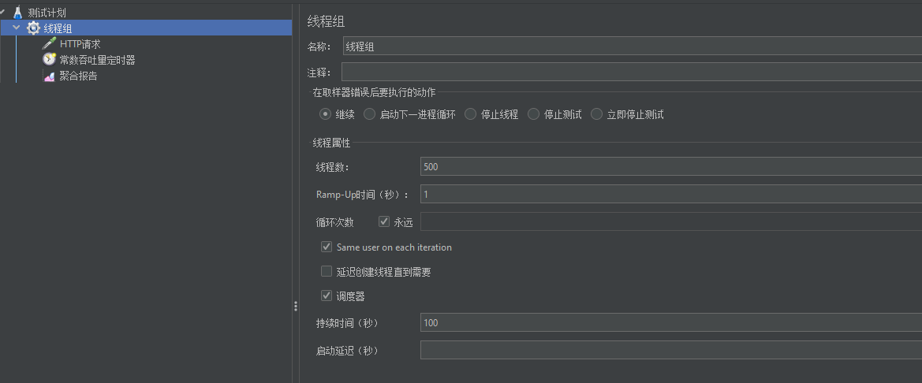The width and height of the screenshot is (922, 383).
Task: Click the 测试计划 flask icon
Action: click(x=17, y=13)
